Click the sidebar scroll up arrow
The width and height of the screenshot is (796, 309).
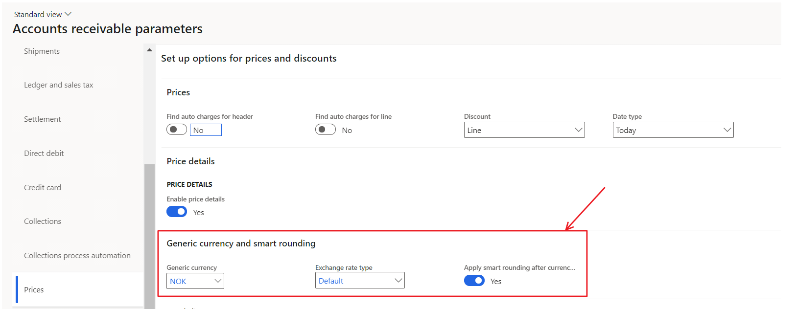point(149,50)
